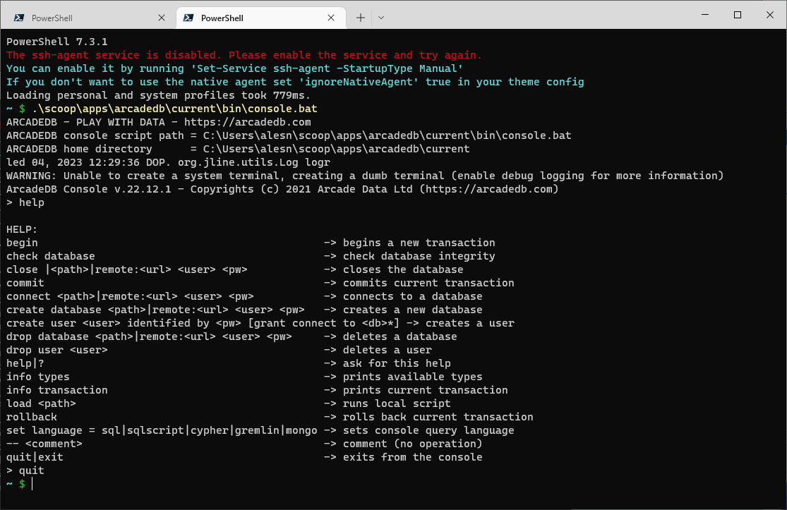This screenshot has height=510, width=787.
Task: Click 'closes the database' description
Action: [x=403, y=269]
